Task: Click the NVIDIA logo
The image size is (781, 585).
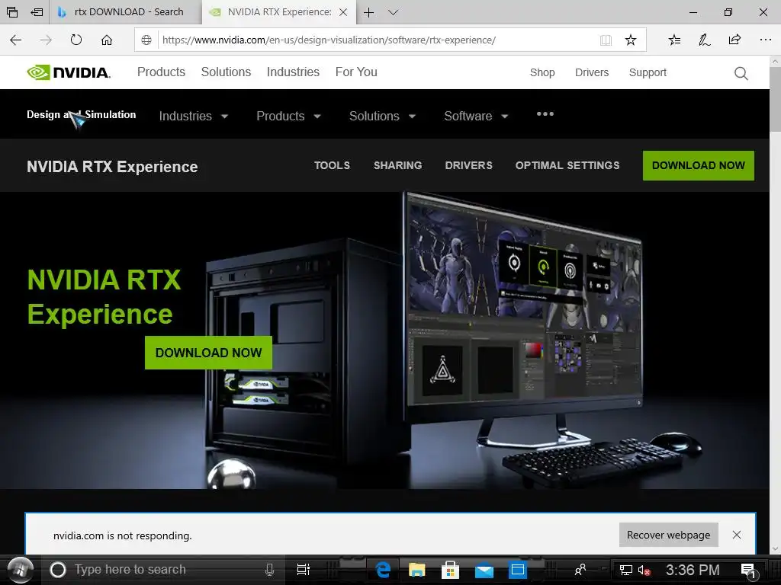Action: [68, 72]
